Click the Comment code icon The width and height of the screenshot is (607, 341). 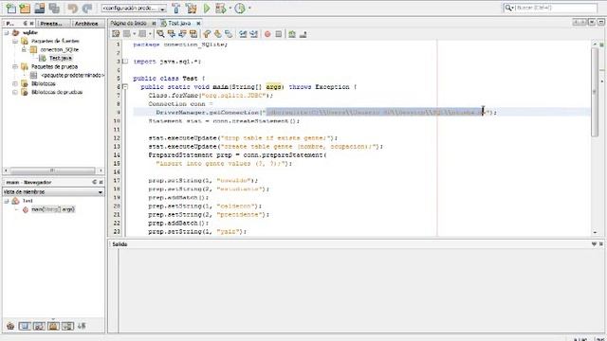(x=292, y=34)
